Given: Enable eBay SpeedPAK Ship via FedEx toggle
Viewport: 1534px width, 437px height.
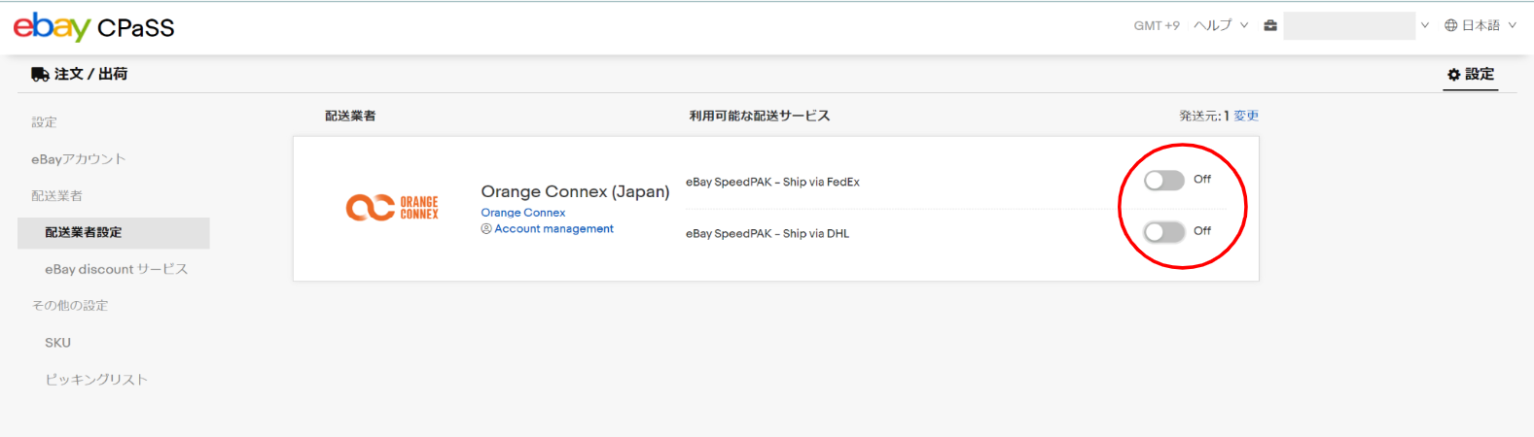Looking at the screenshot, I should click(x=1163, y=181).
